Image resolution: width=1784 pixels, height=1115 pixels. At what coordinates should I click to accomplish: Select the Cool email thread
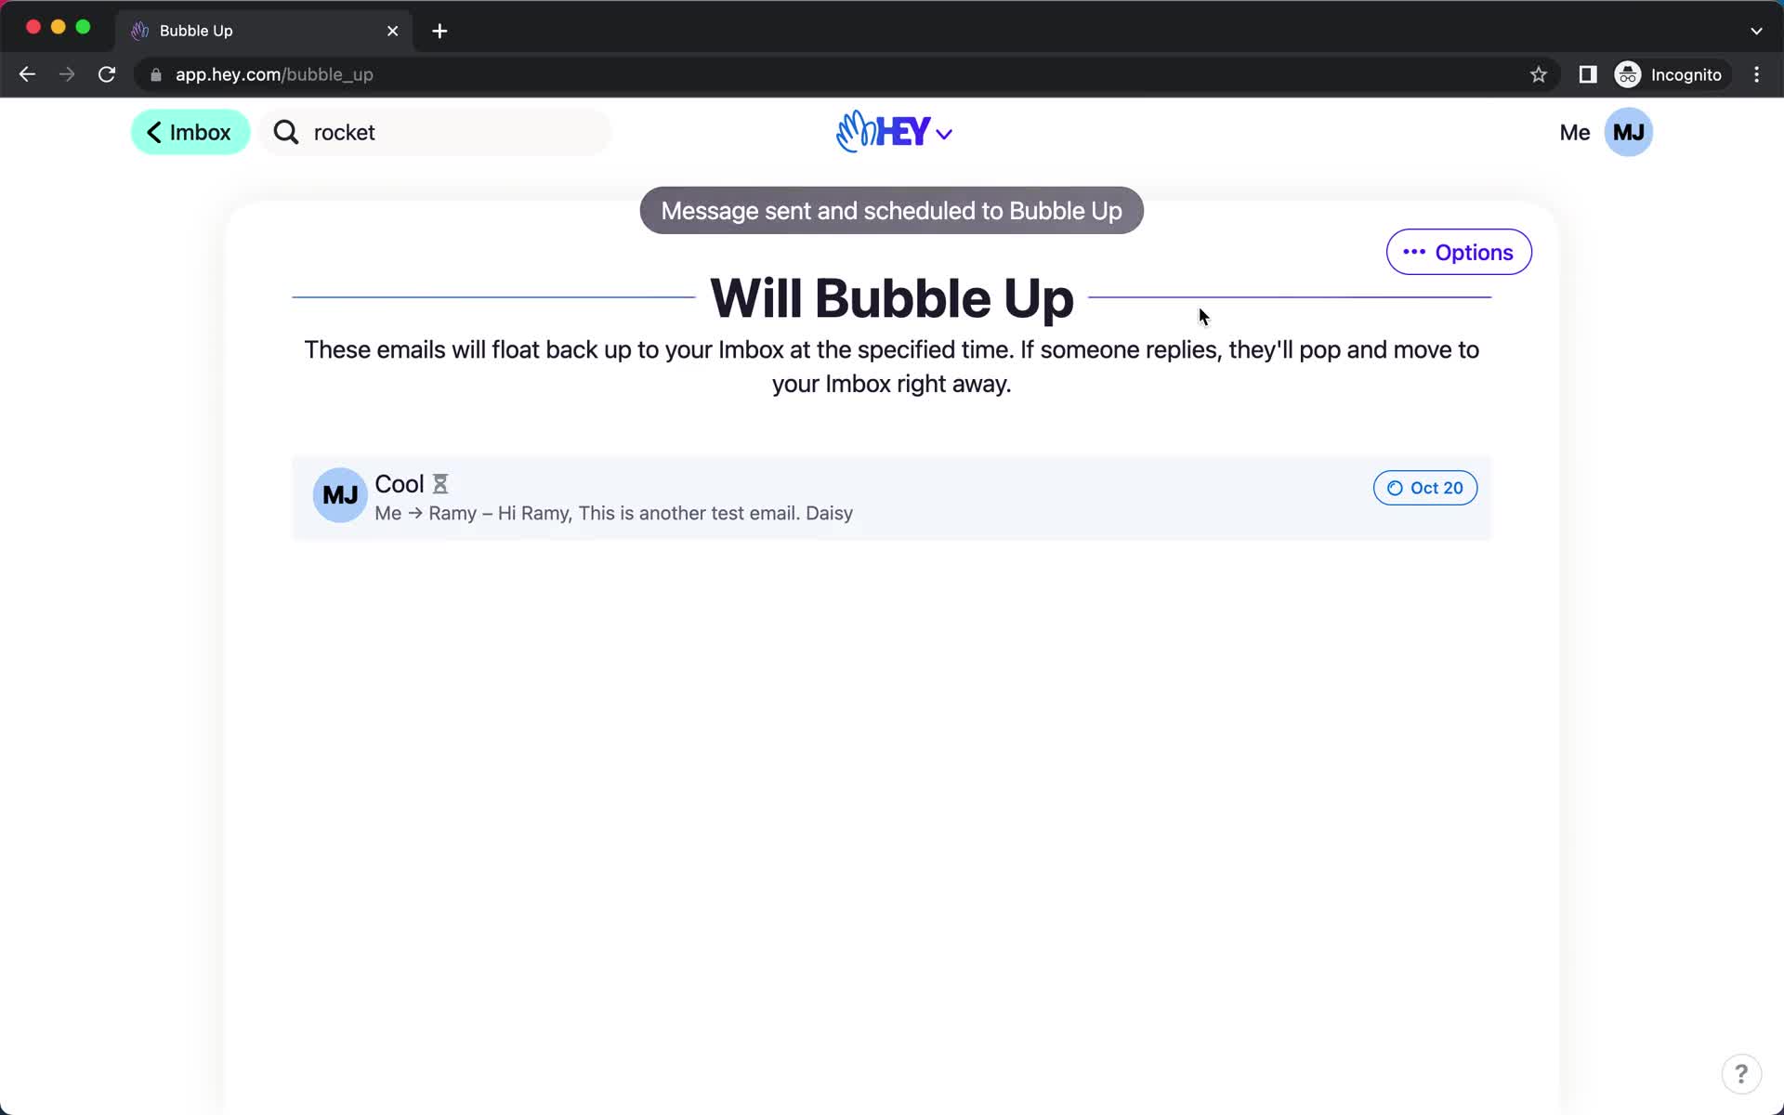[891, 497]
